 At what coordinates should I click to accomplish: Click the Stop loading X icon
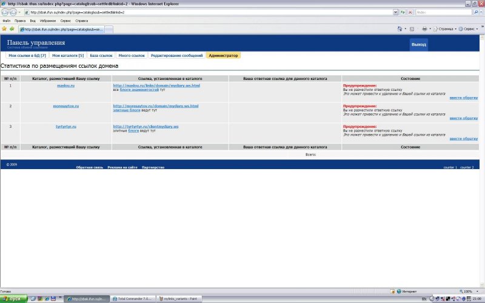(x=410, y=12)
